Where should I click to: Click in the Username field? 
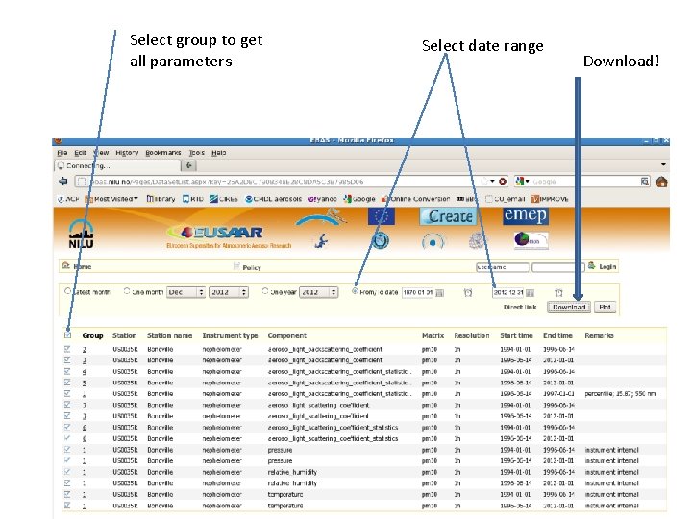503,267
